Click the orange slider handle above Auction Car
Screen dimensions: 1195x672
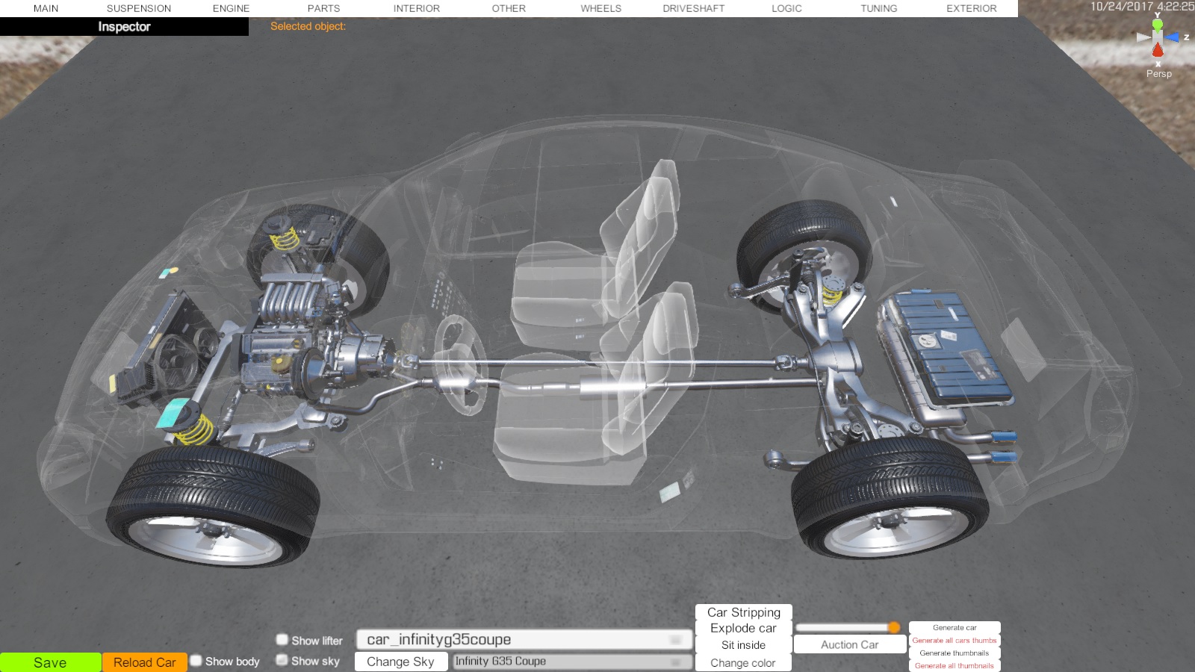click(x=893, y=627)
